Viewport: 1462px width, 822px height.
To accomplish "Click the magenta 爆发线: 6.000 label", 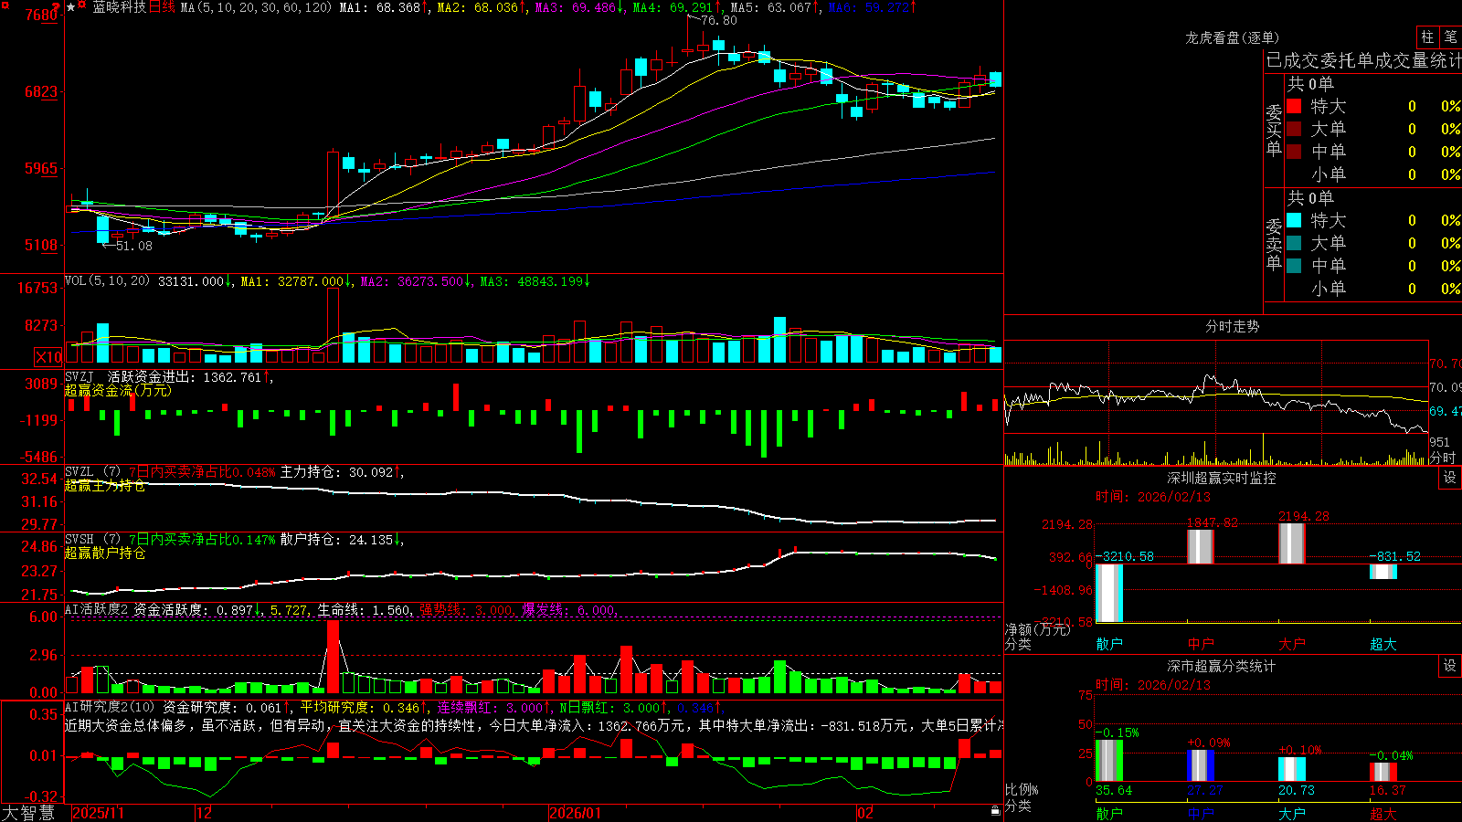I will point(569,609).
